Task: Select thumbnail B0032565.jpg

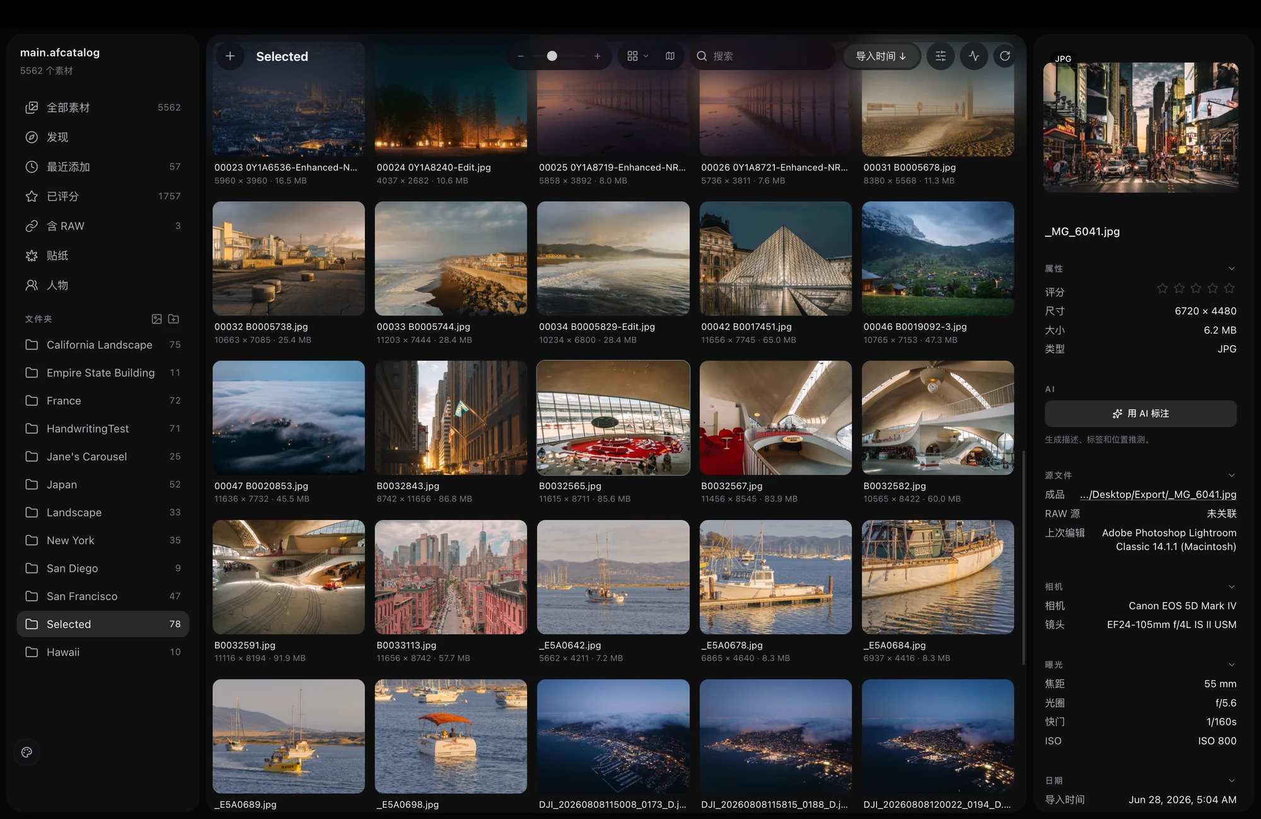Action: [x=613, y=417]
